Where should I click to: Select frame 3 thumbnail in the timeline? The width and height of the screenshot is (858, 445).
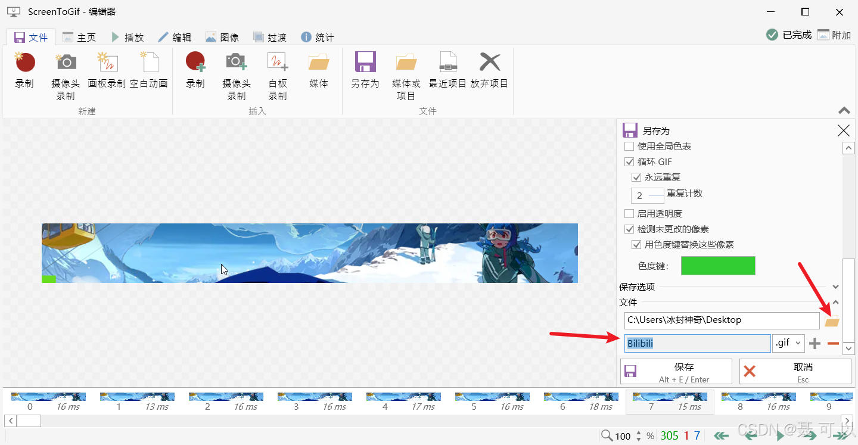pos(315,402)
